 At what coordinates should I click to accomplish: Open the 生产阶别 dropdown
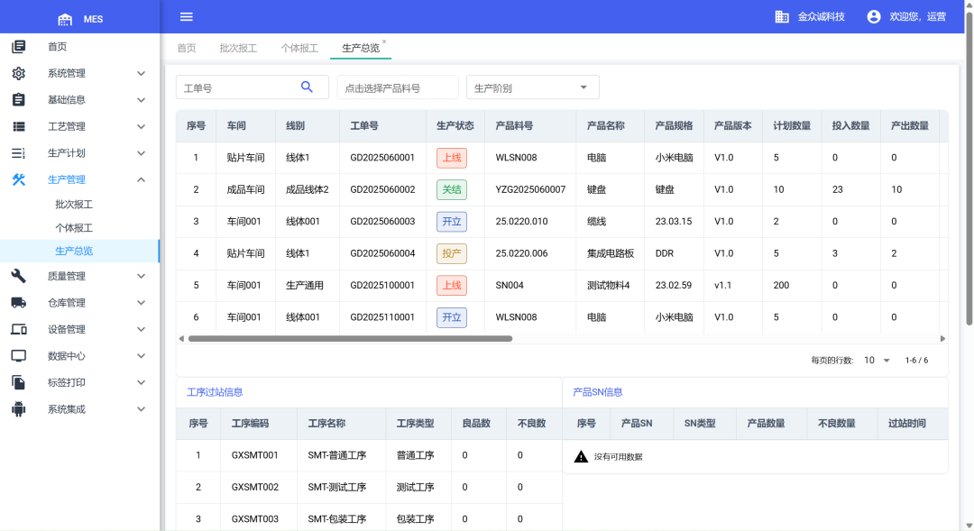coord(532,87)
